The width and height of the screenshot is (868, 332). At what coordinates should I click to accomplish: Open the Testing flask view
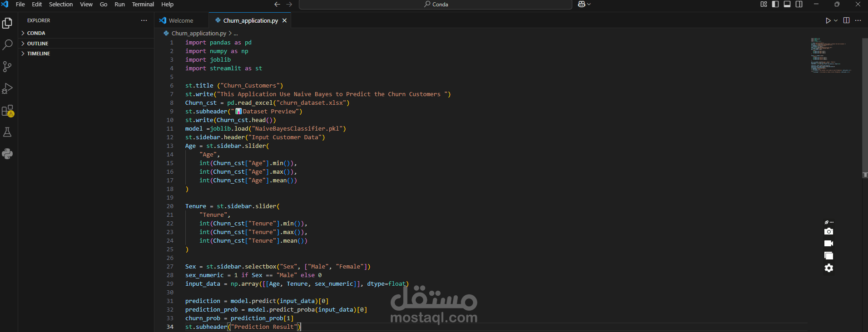tap(7, 132)
